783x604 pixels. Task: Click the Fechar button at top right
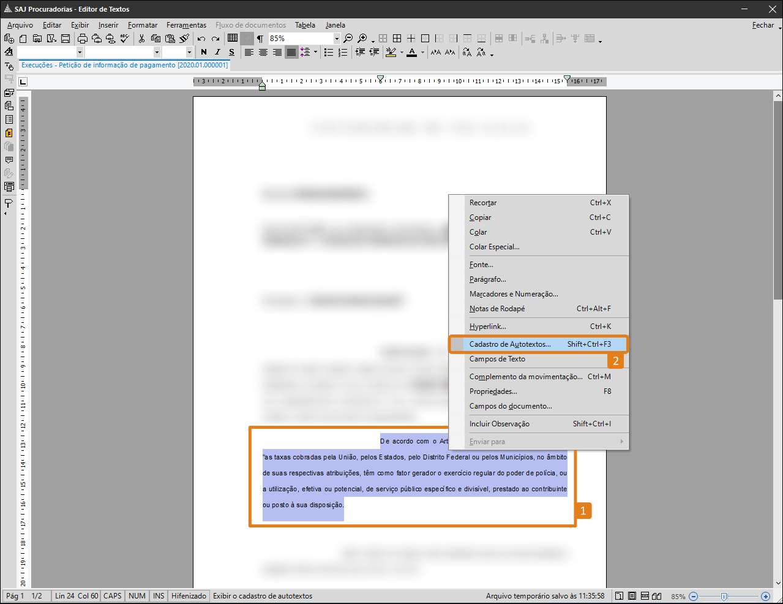[763, 25]
